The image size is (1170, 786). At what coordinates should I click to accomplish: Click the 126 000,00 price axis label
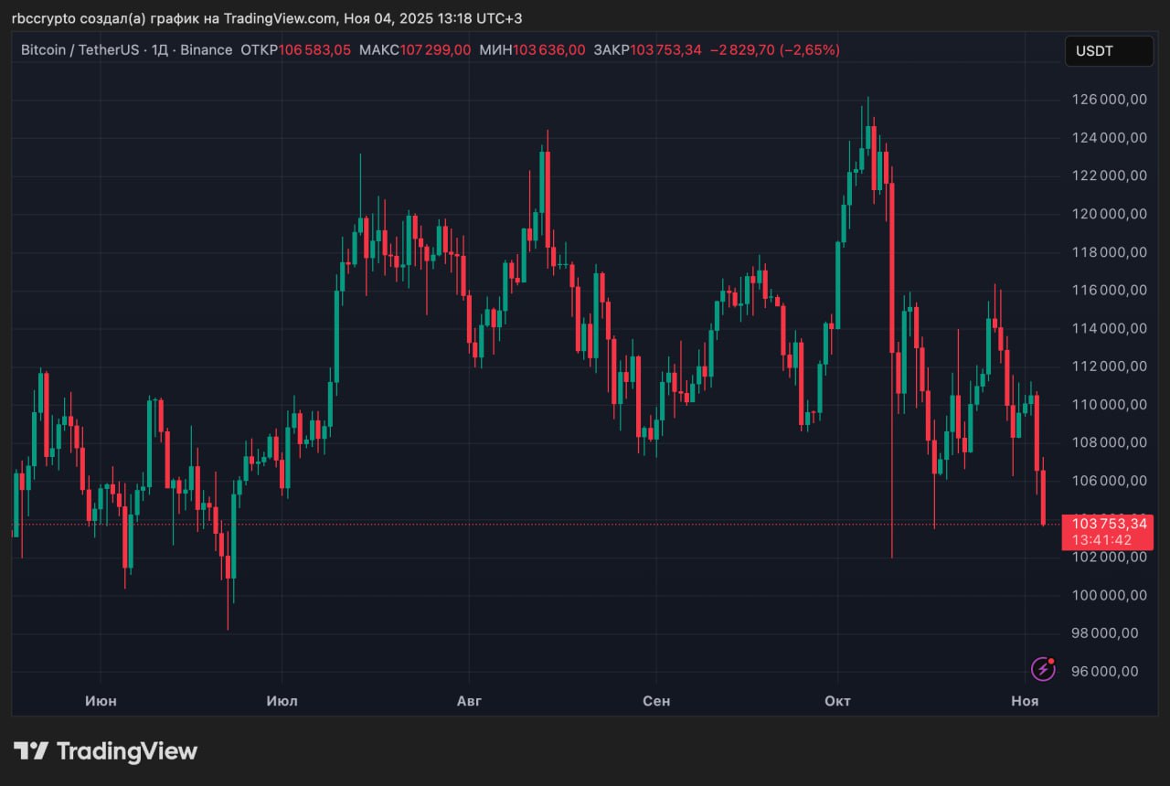click(1108, 100)
